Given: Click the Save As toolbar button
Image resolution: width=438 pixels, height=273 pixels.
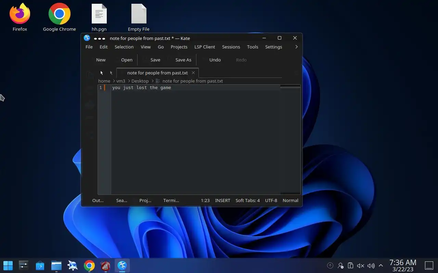Looking at the screenshot, I should click(183, 60).
